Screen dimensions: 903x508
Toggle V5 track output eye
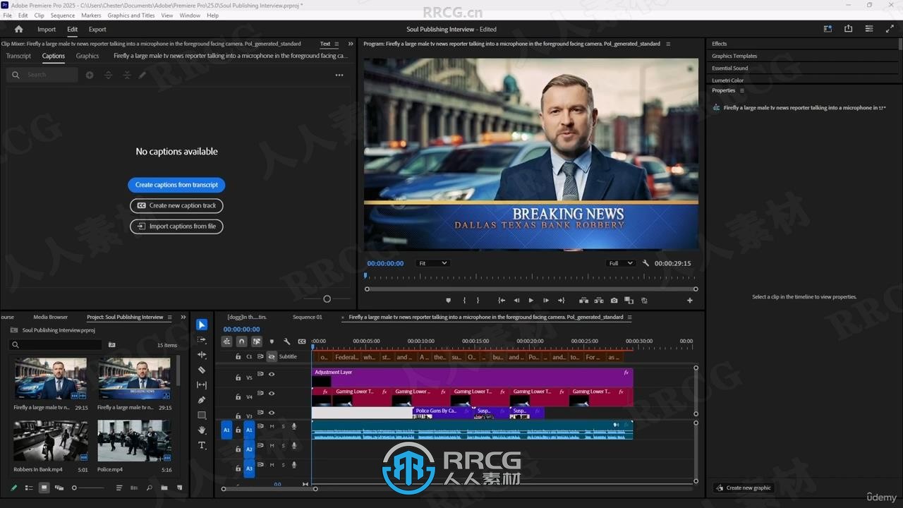(x=272, y=375)
